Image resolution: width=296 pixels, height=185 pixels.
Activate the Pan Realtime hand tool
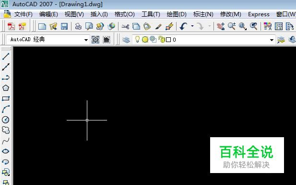221,26
